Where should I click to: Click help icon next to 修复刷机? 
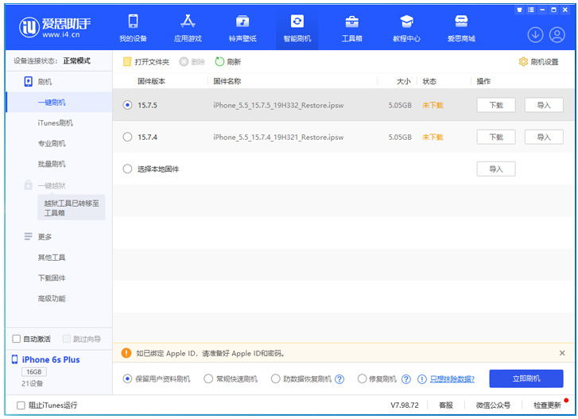pyautogui.click(x=405, y=379)
